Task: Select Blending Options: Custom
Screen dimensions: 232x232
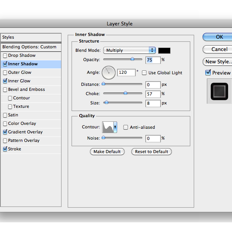Action: pyautogui.click(x=31, y=47)
